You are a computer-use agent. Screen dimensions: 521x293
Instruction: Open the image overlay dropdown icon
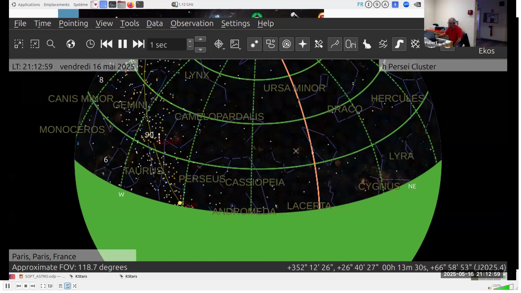[x=236, y=44]
